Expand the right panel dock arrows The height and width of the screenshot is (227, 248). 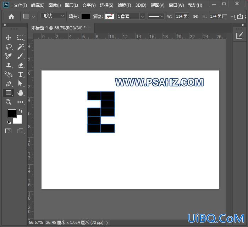pyautogui.click(x=243, y=25)
